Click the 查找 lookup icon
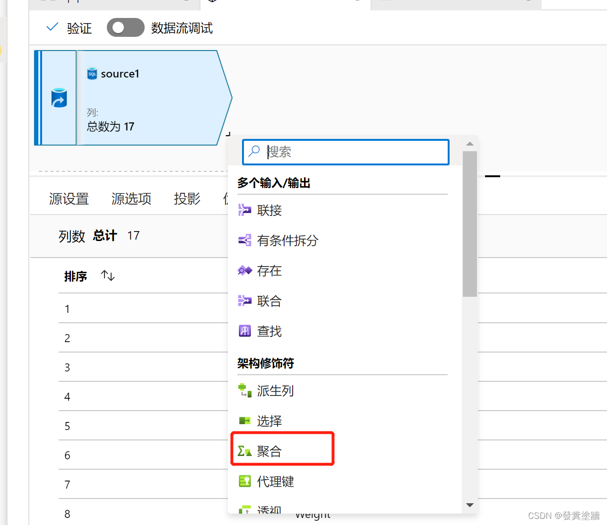 244,331
